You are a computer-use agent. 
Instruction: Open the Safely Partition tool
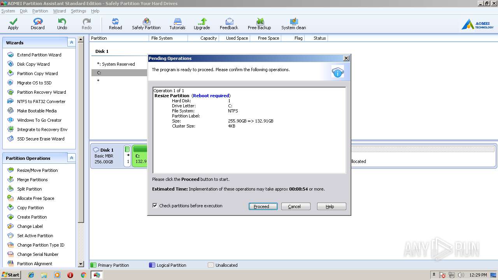pyautogui.click(x=146, y=24)
